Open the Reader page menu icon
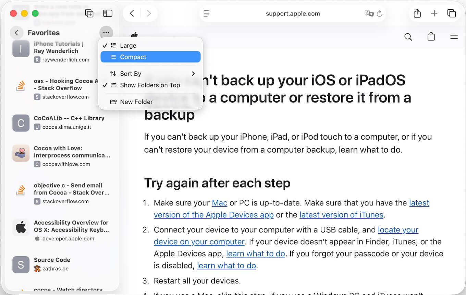The width and height of the screenshot is (466, 295). (x=206, y=14)
